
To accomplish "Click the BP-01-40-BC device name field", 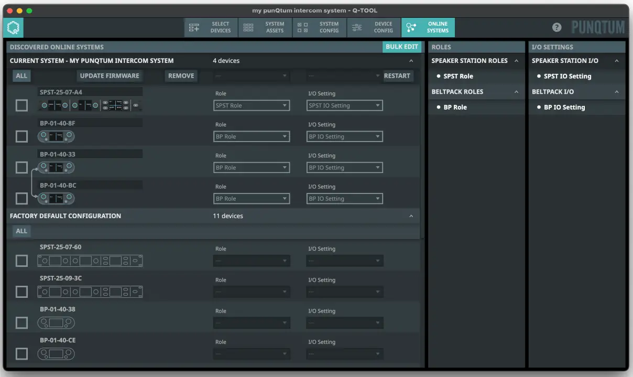I will pyautogui.click(x=90, y=185).
